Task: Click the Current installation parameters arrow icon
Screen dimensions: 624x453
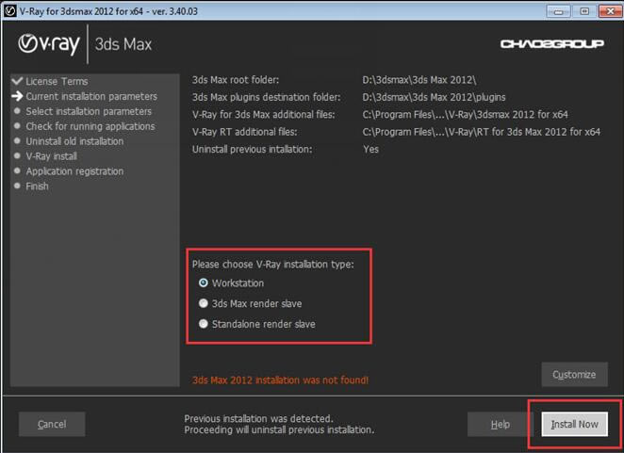Action: click(x=16, y=96)
